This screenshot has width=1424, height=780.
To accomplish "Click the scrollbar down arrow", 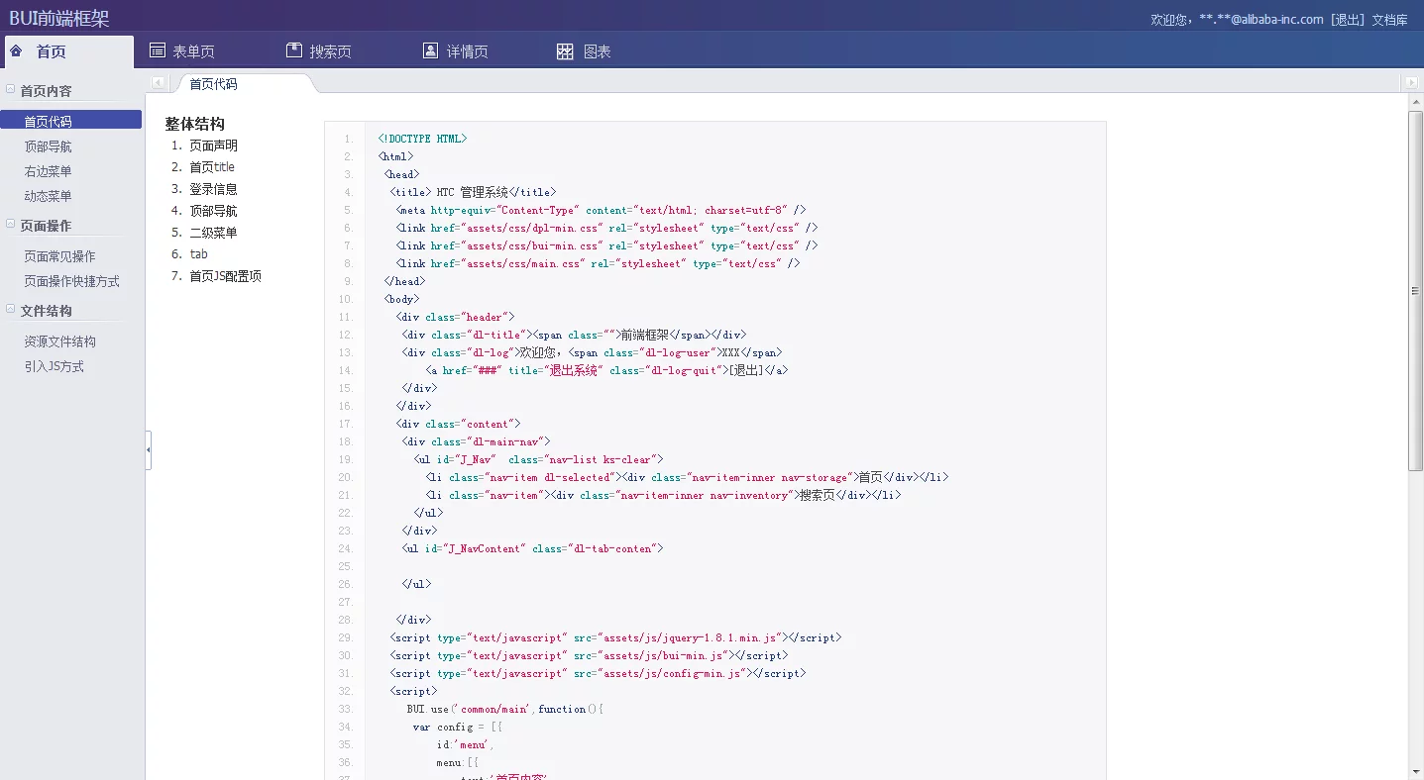I will tap(1416, 772).
